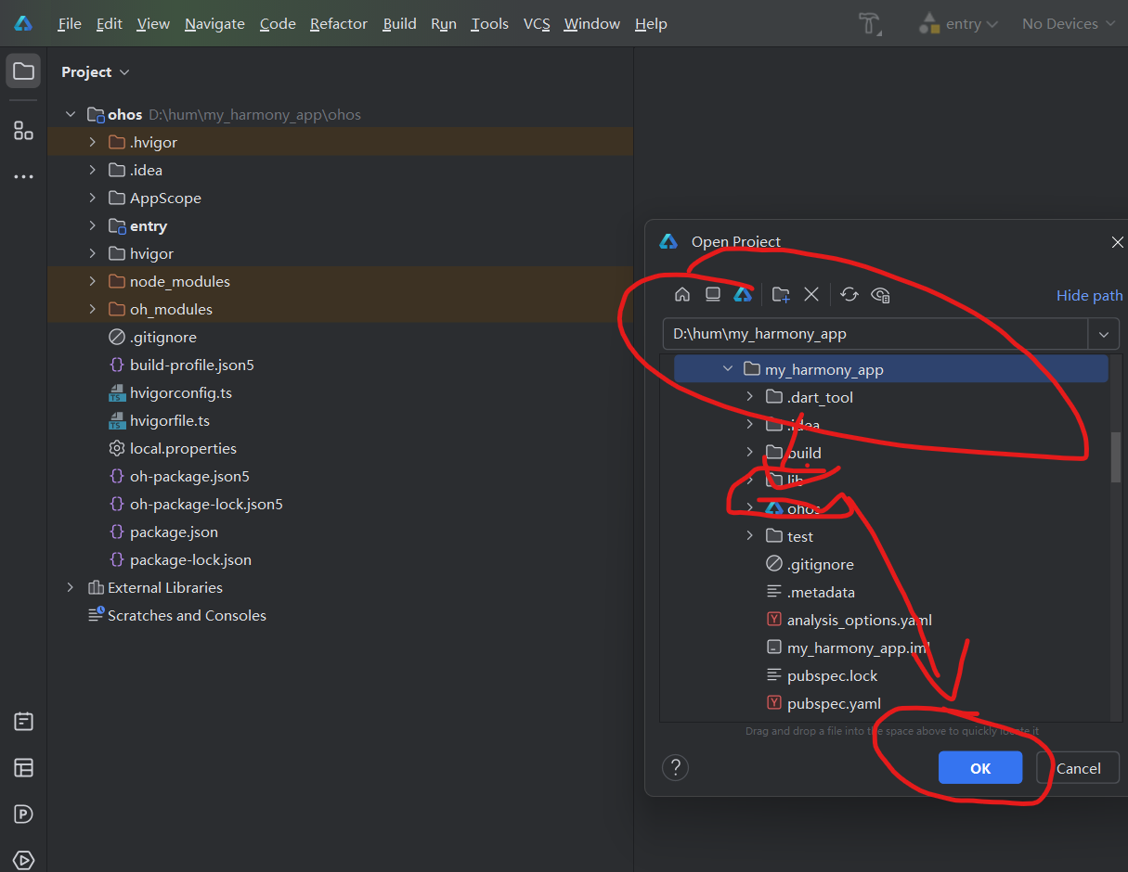Click the delete X icon in dialog toolbar
This screenshot has height=872, width=1128.
click(x=810, y=294)
